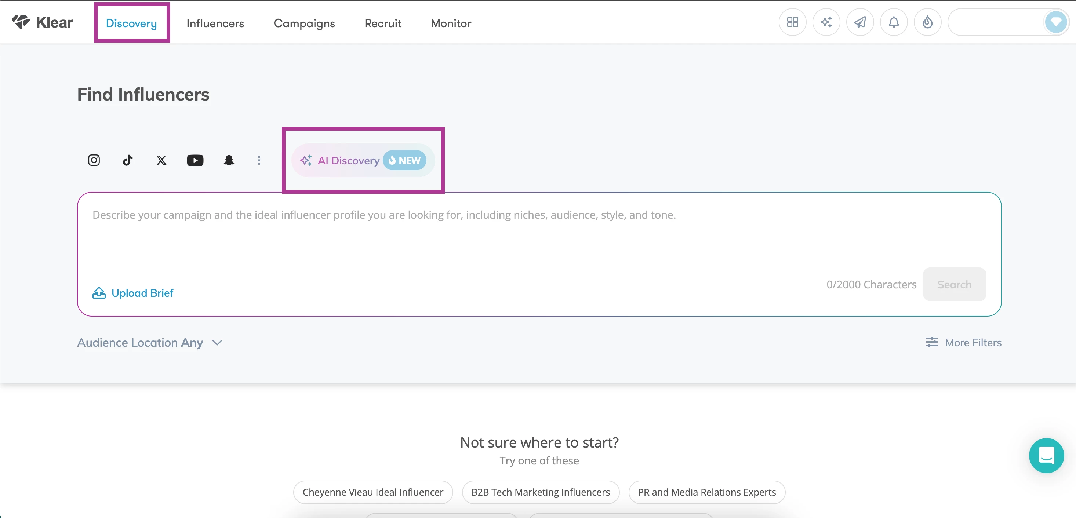The image size is (1076, 518).
Task: Open the paper plane messages icon
Action: click(x=860, y=22)
